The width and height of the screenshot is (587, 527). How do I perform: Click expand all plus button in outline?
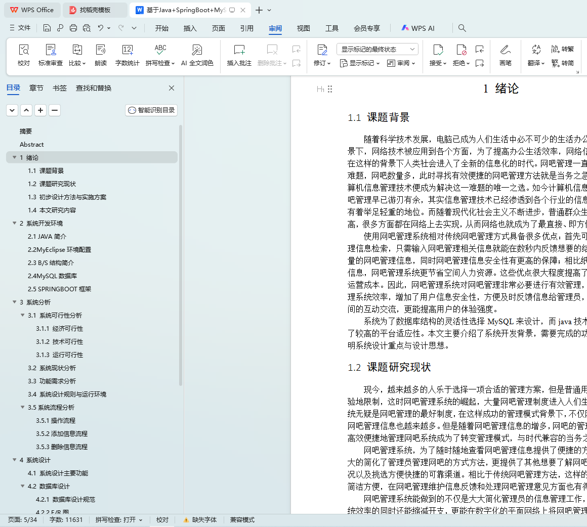pyautogui.click(x=40, y=110)
